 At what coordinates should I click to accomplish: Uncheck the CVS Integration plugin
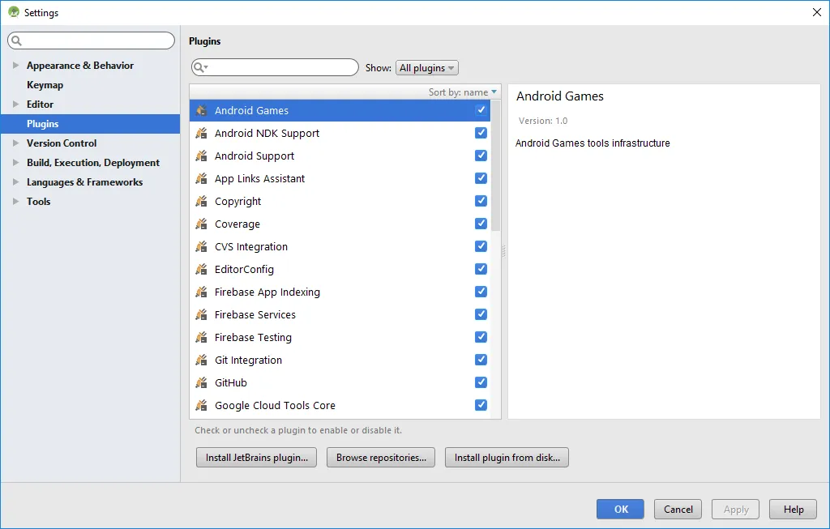point(481,246)
